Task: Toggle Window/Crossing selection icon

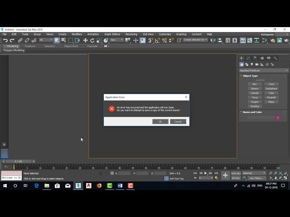Action: point(77,40)
